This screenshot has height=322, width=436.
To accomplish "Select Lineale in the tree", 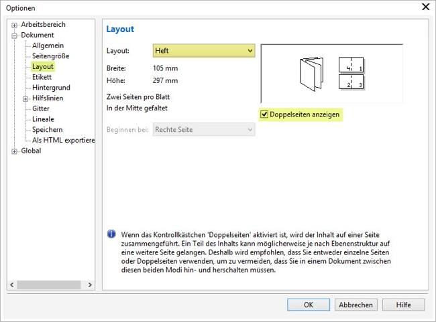I will pyautogui.click(x=43, y=119).
